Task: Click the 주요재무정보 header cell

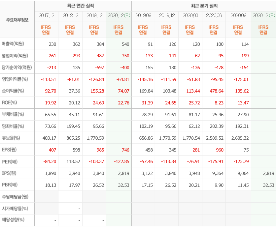Action: click(17, 20)
